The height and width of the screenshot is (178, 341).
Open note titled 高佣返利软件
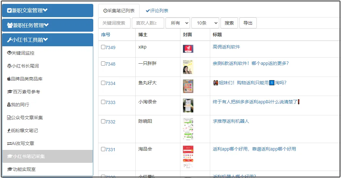pyautogui.click(x=226, y=47)
